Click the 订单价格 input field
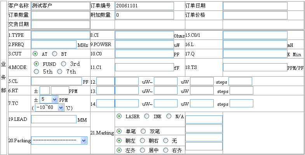Screen dimensions: 305x155 click(x=255, y=15)
